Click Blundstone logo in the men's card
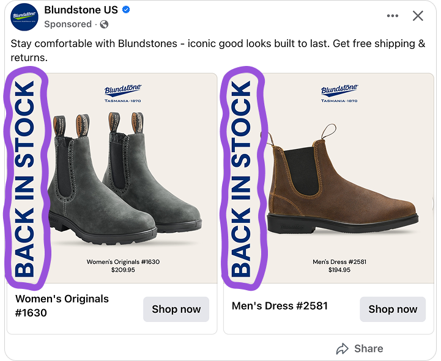This screenshot has width=441, height=361. tap(339, 93)
